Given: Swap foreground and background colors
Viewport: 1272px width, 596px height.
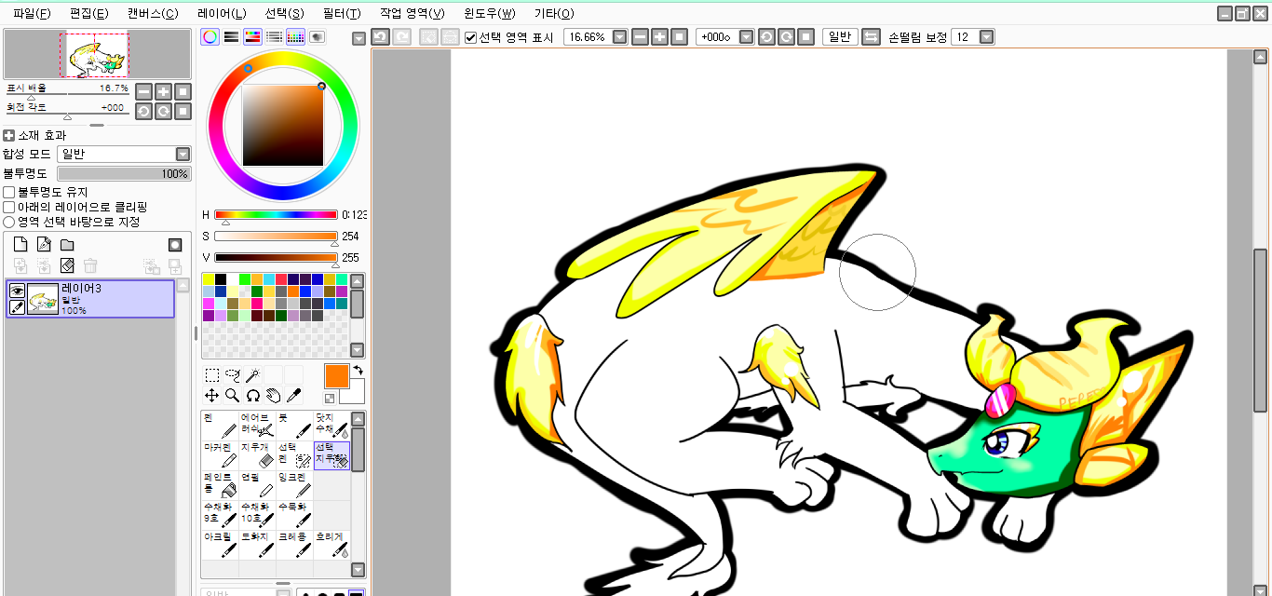Looking at the screenshot, I should (x=357, y=371).
